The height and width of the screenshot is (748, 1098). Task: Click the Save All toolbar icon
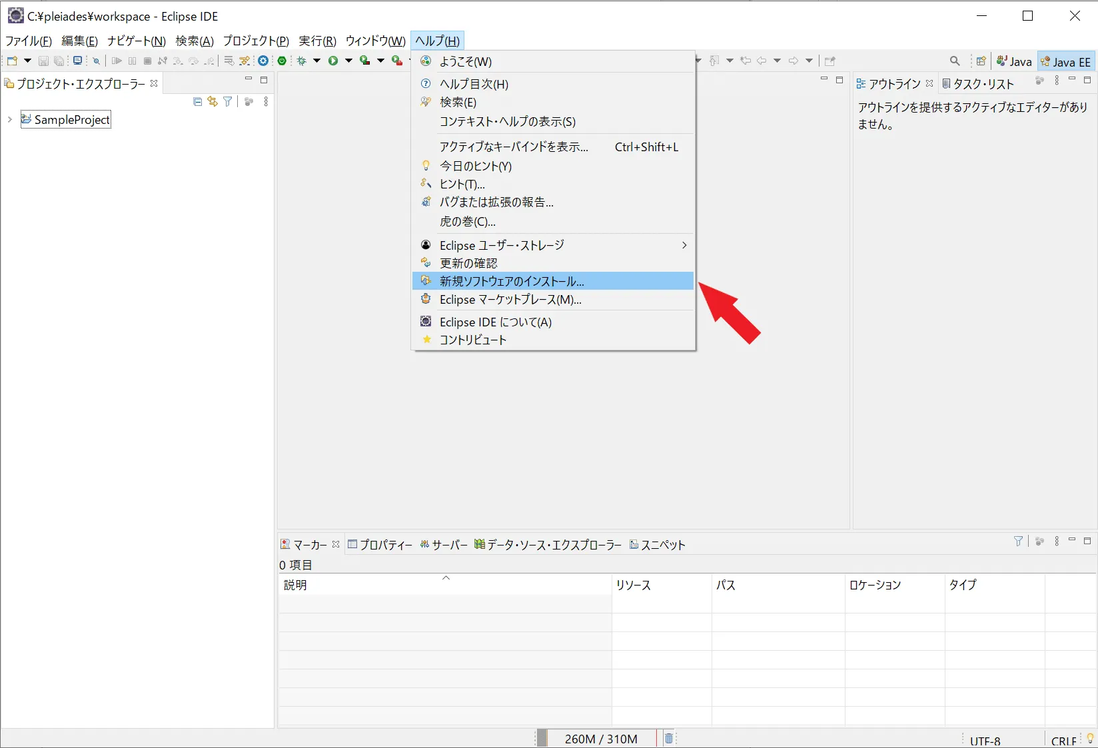[x=59, y=61]
